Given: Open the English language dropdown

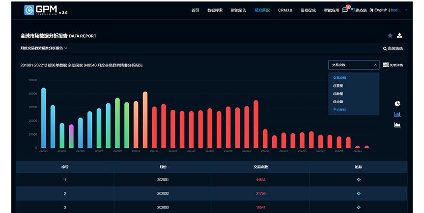Looking at the screenshot, I should pyautogui.click(x=388, y=10).
